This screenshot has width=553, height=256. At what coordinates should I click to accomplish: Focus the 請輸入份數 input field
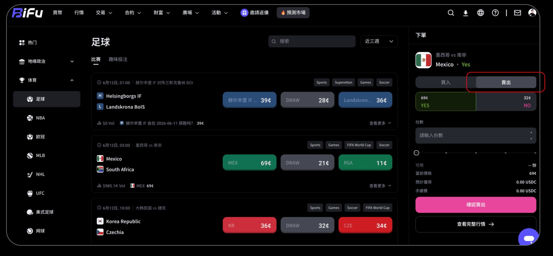476,135
